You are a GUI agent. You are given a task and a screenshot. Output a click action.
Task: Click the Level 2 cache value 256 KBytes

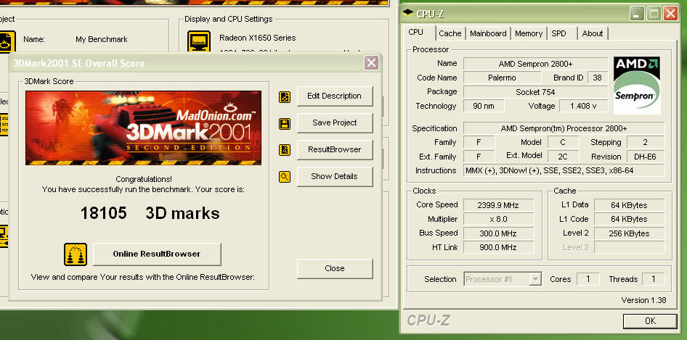(629, 233)
